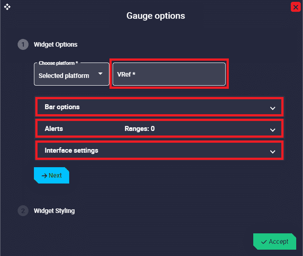Viewport: 303px width, 256px height.
Task: Click the step 2 number circle
Action: click(23, 211)
